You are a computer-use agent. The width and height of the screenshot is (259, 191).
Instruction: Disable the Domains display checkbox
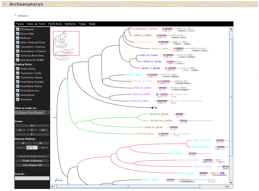(x=18, y=99)
